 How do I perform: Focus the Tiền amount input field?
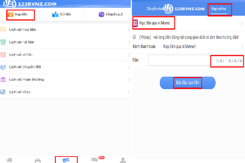pos(196,60)
